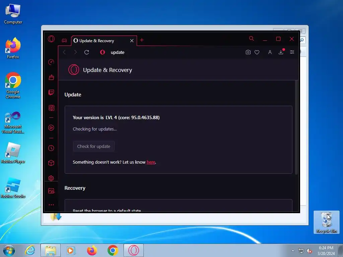Show hidden tray icons arrow
343x257 pixels.
(293, 251)
